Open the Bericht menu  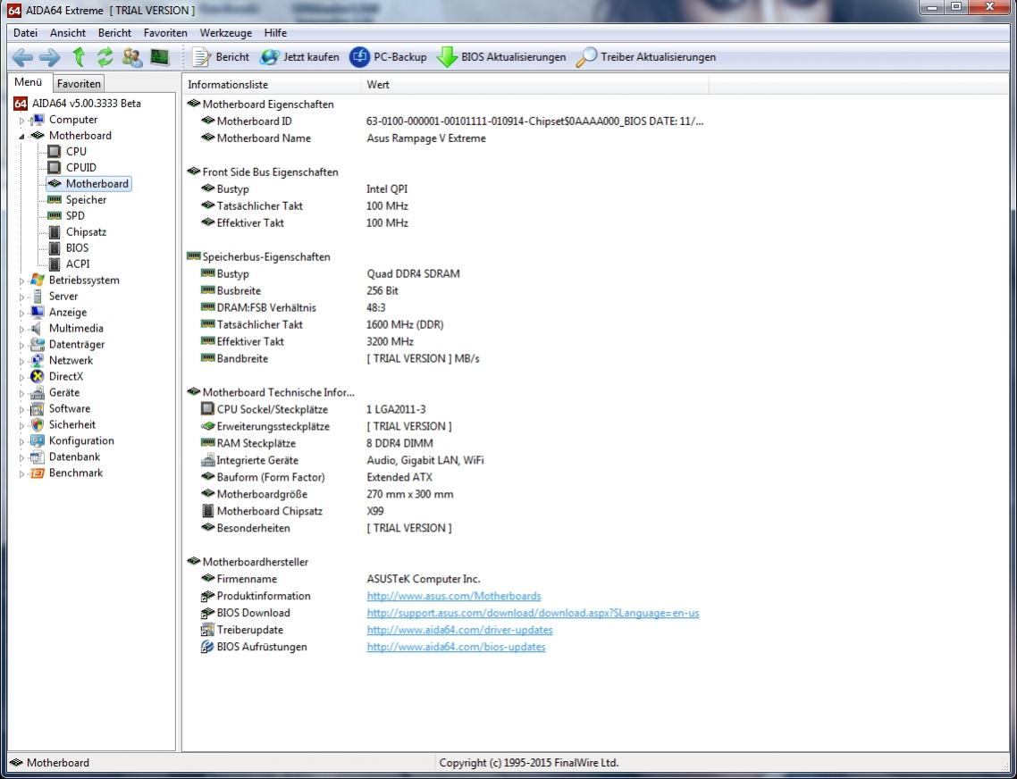[x=114, y=32]
